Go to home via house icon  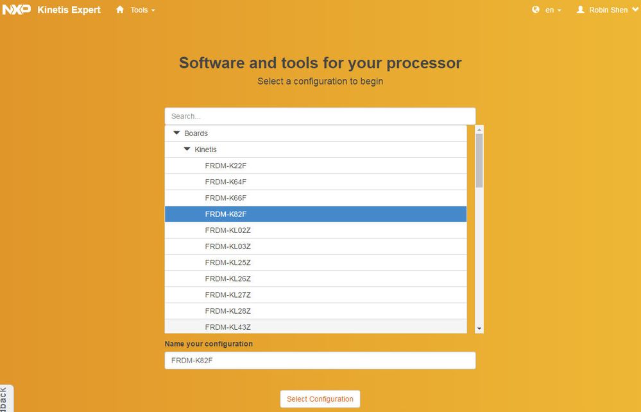pyautogui.click(x=120, y=10)
